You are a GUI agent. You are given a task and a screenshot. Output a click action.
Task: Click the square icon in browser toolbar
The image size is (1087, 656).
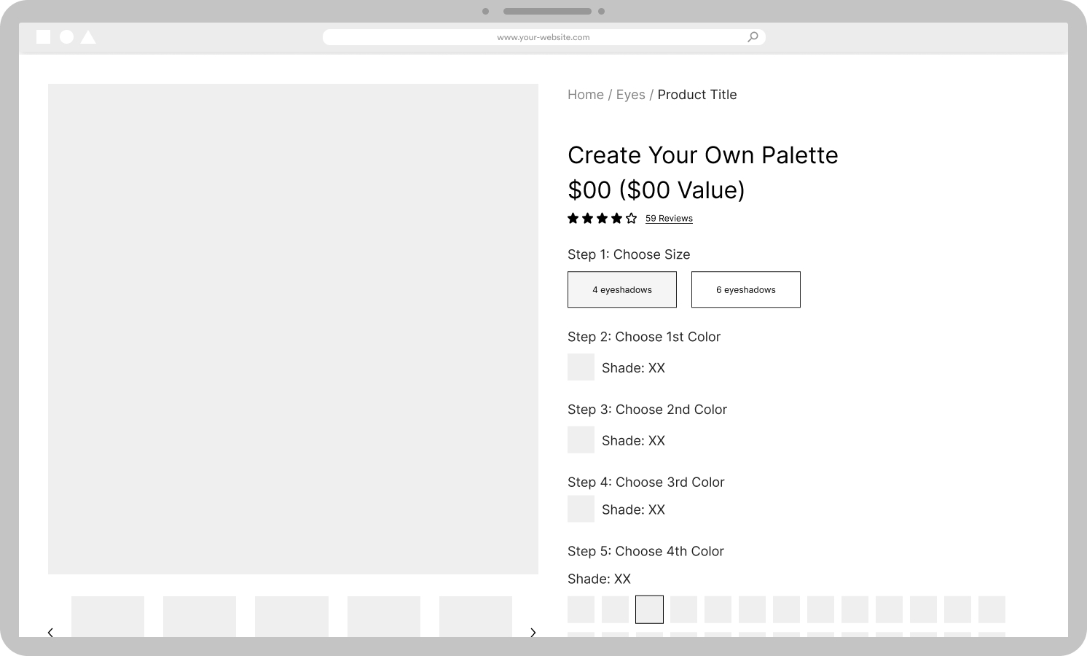coord(44,37)
